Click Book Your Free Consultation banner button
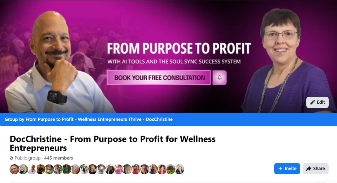This screenshot has height=183, width=337. [159, 78]
